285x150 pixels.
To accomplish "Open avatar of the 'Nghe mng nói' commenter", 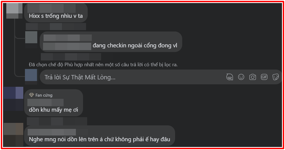I will [13, 135].
